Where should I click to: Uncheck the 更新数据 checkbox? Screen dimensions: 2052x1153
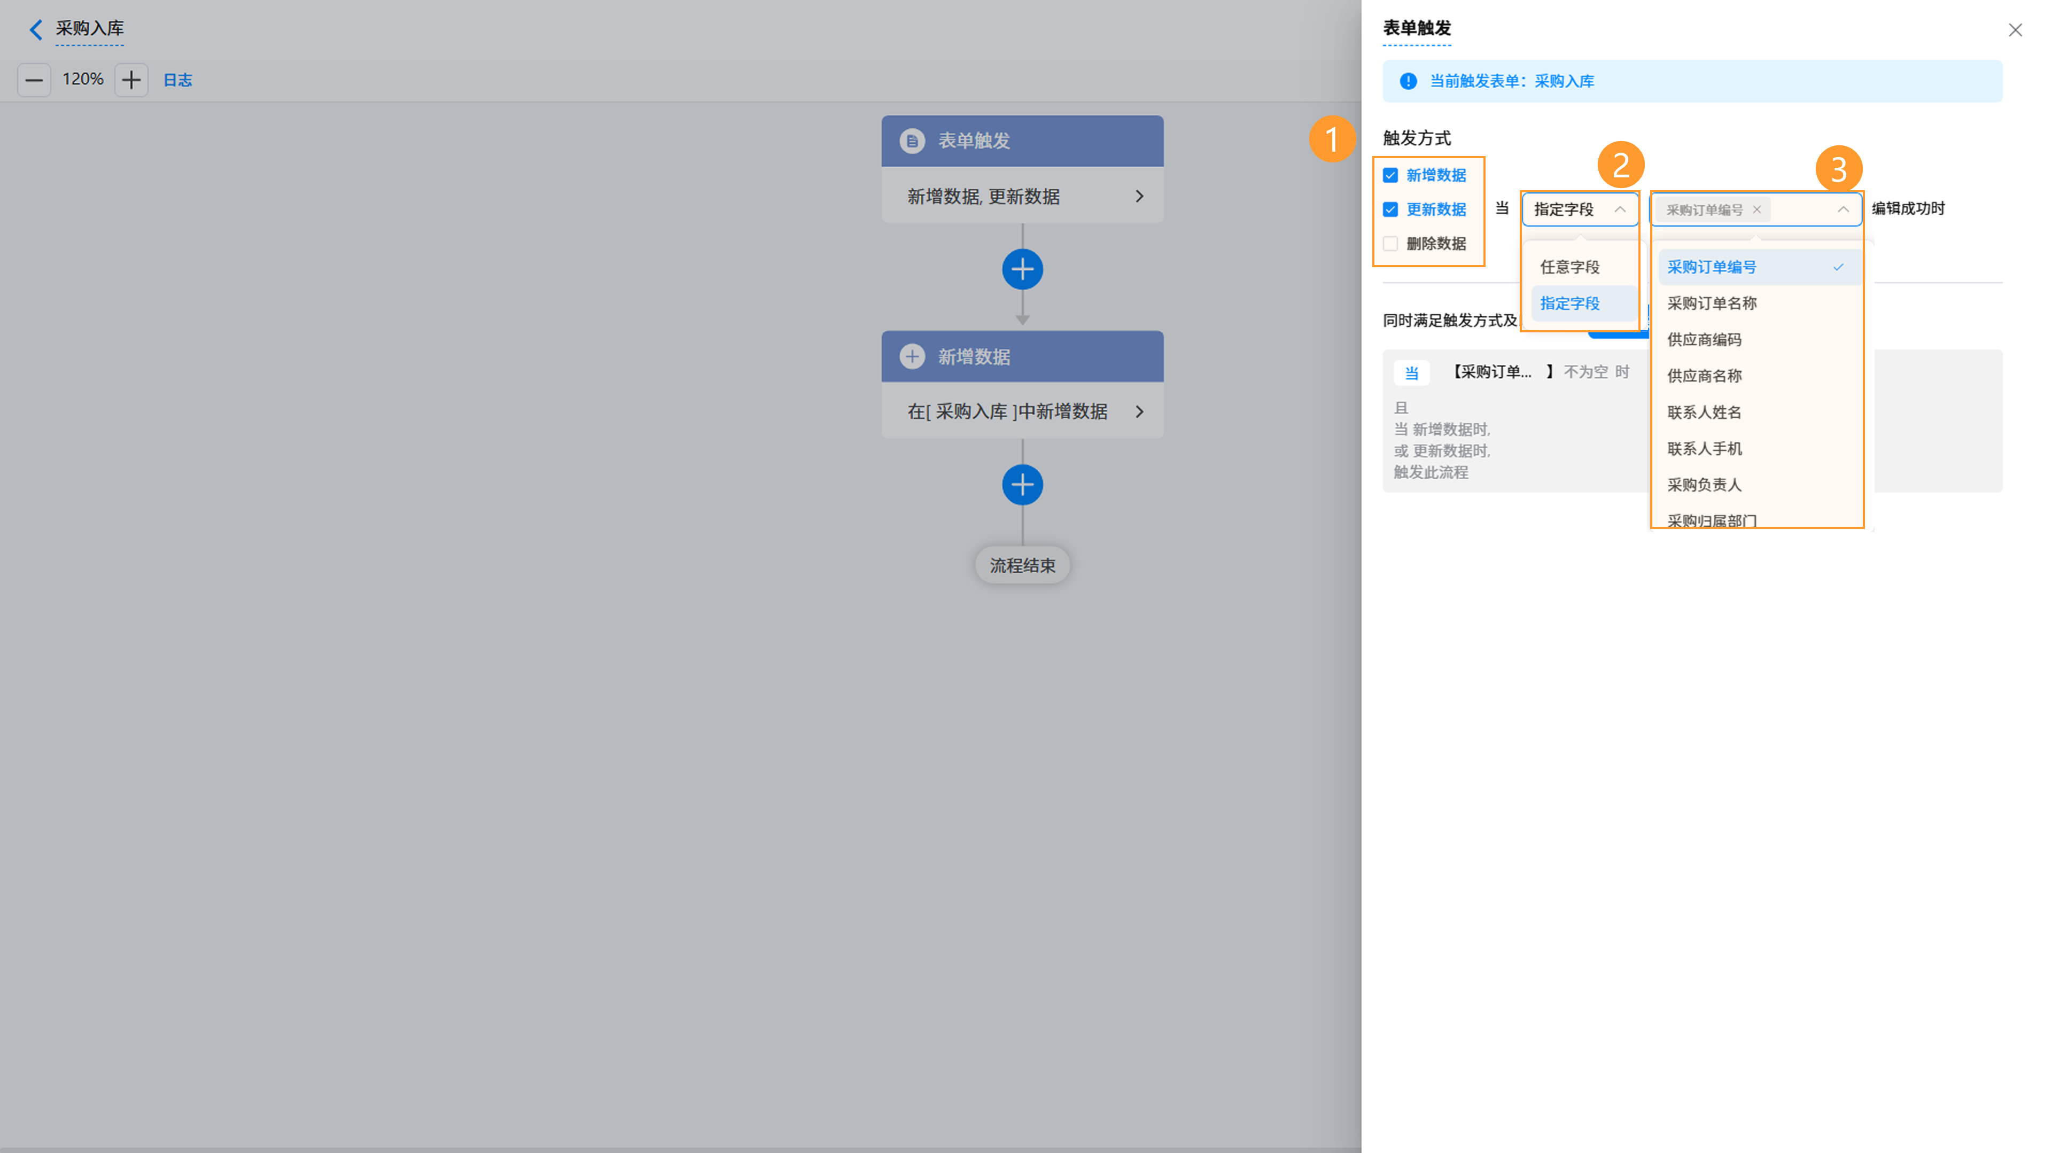coord(1390,209)
